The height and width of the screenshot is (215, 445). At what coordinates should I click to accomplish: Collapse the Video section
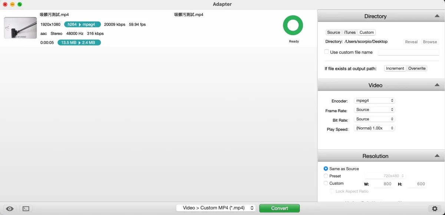pyautogui.click(x=437, y=85)
